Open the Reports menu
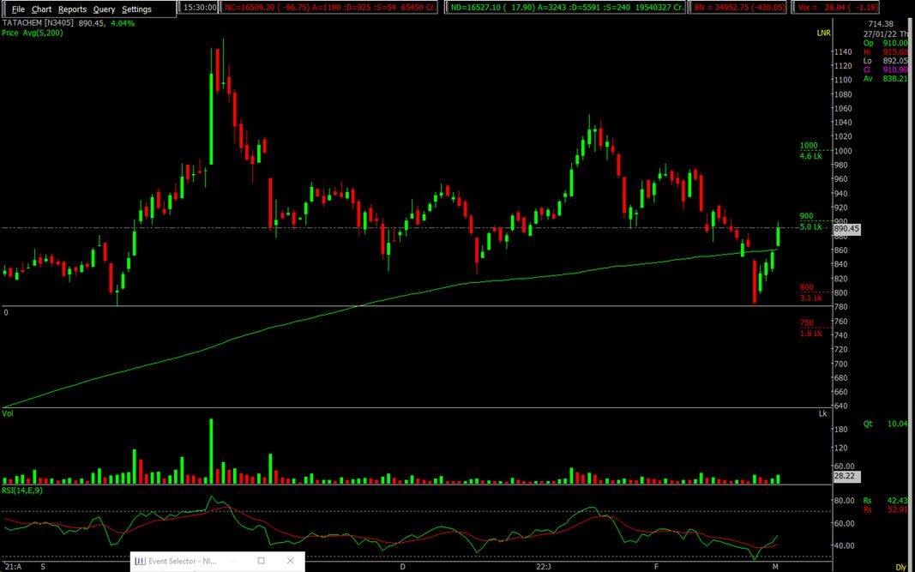 72,9
